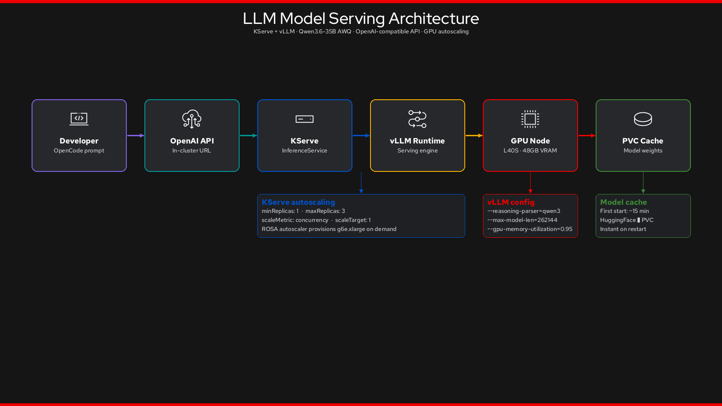This screenshot has height=406, width=722.
Task: Select the GPU Node card title
Action: coord(530,141)
